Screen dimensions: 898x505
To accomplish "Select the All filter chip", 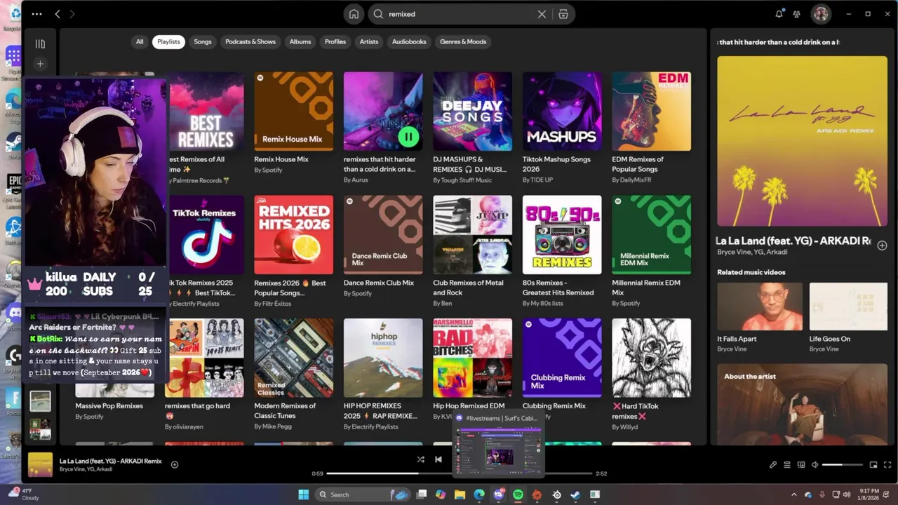I will (x=140, y=41).
